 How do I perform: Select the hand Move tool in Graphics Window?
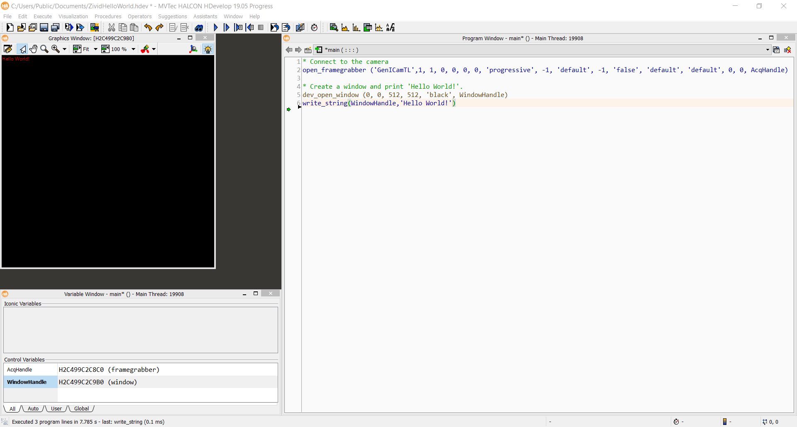[33, 49]
